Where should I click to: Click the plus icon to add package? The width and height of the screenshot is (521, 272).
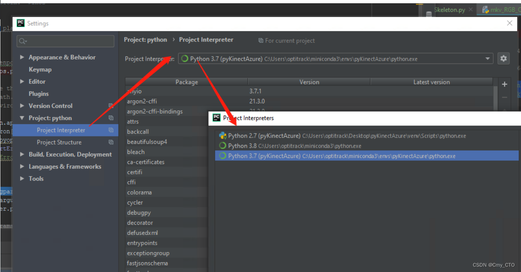[504, 84]
